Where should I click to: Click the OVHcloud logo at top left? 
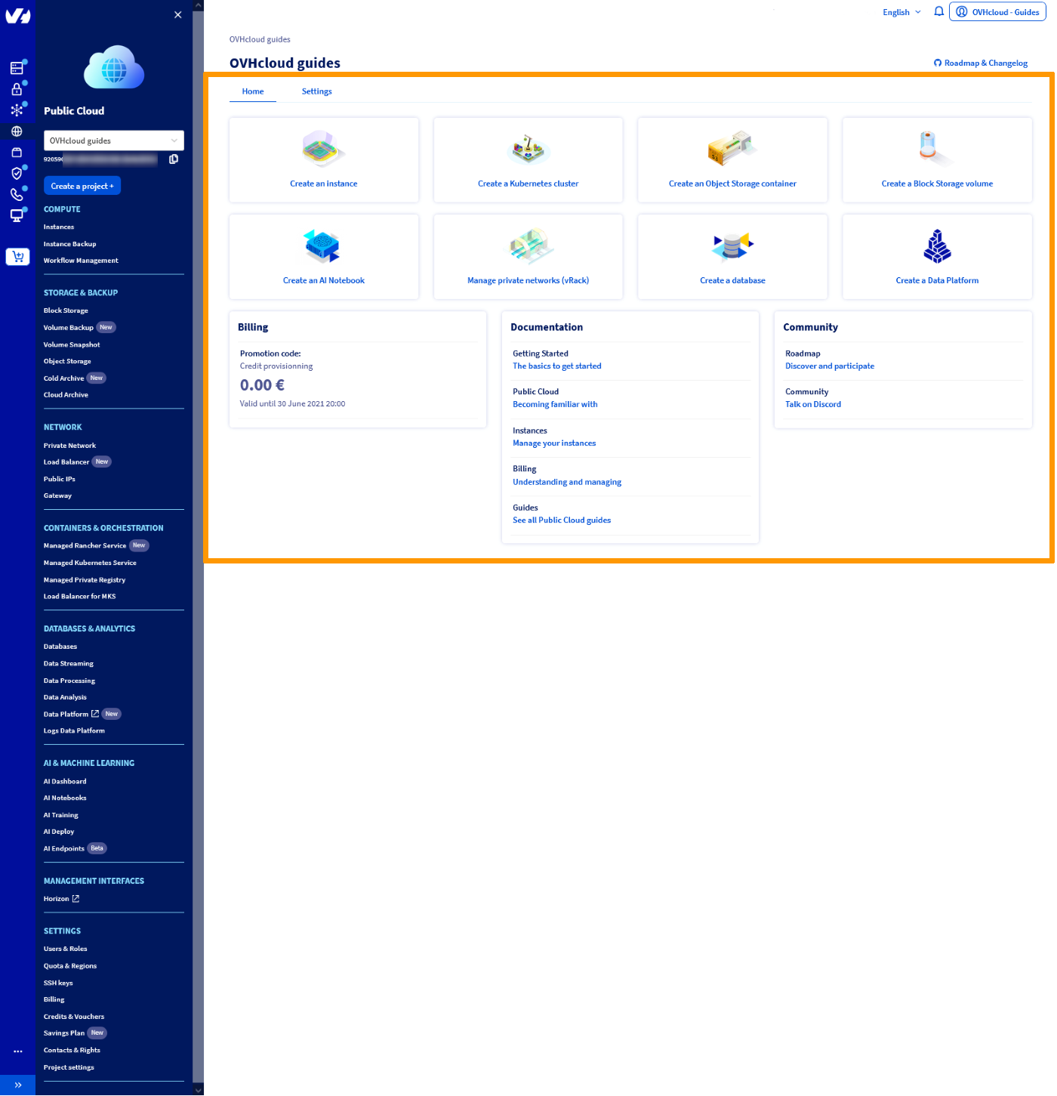[17, 15]
